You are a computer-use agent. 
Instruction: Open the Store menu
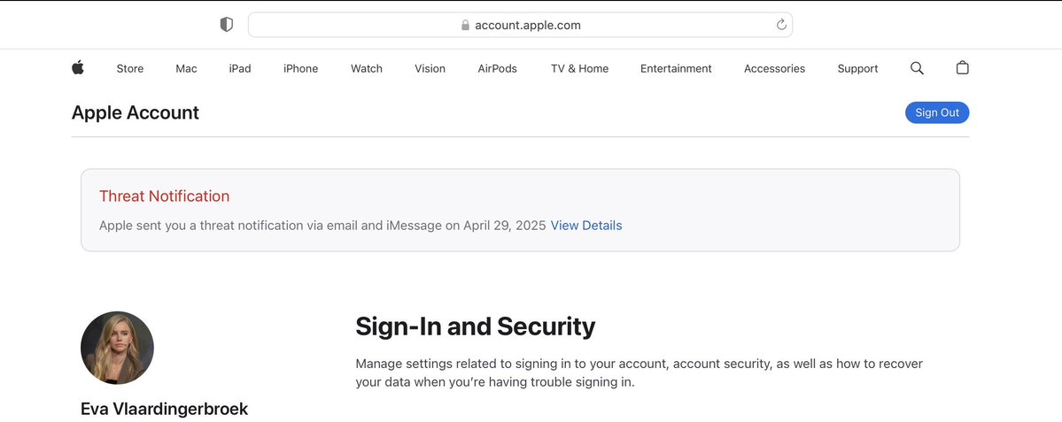(130, 68)
